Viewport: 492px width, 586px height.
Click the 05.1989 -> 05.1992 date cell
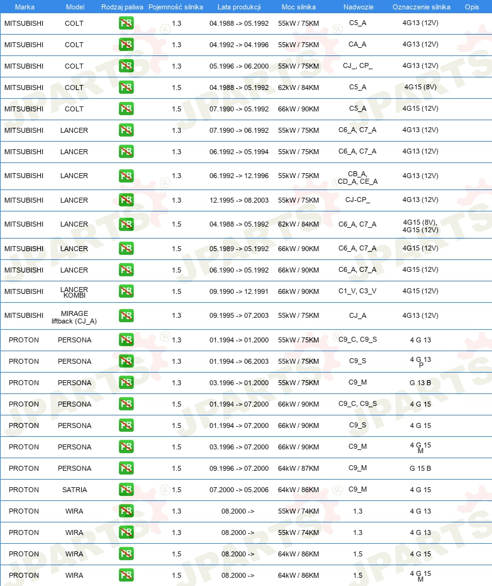tap(239, 249)
